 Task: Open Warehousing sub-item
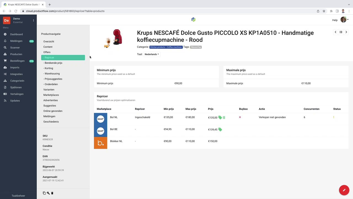pyautogui.click(x=51, y=74)
